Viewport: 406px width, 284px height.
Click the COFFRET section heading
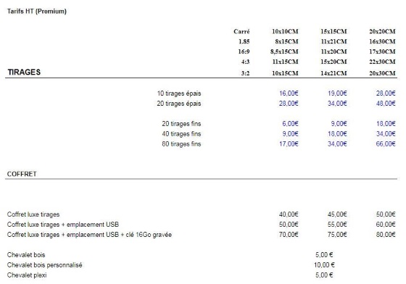point(22,174)
